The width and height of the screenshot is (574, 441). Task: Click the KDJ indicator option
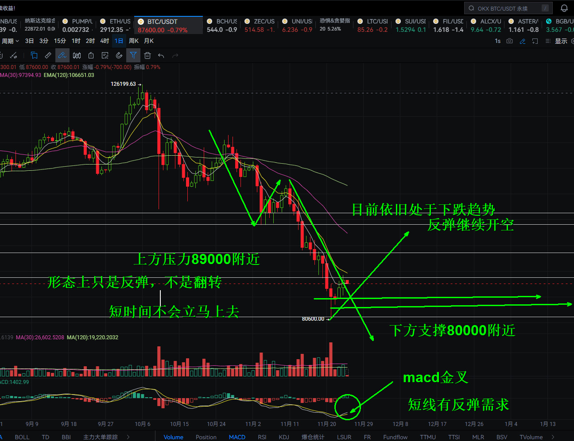tap(284, 437)
